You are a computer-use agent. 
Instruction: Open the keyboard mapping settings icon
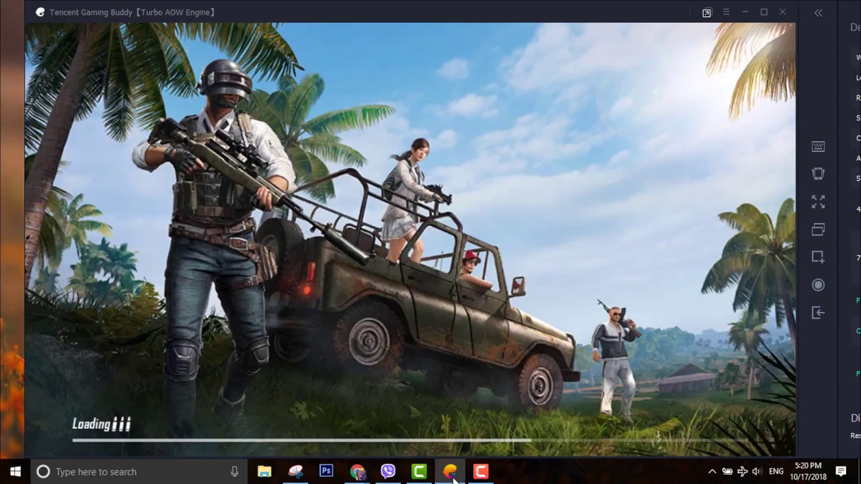[x=818, y=147]
